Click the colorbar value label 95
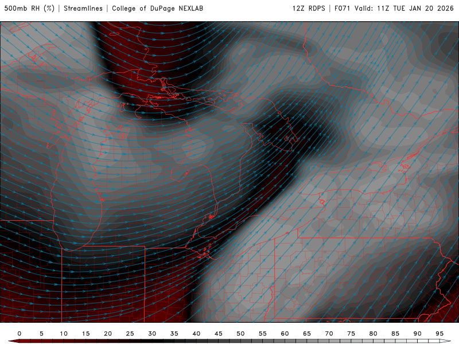 click(439, 334)
